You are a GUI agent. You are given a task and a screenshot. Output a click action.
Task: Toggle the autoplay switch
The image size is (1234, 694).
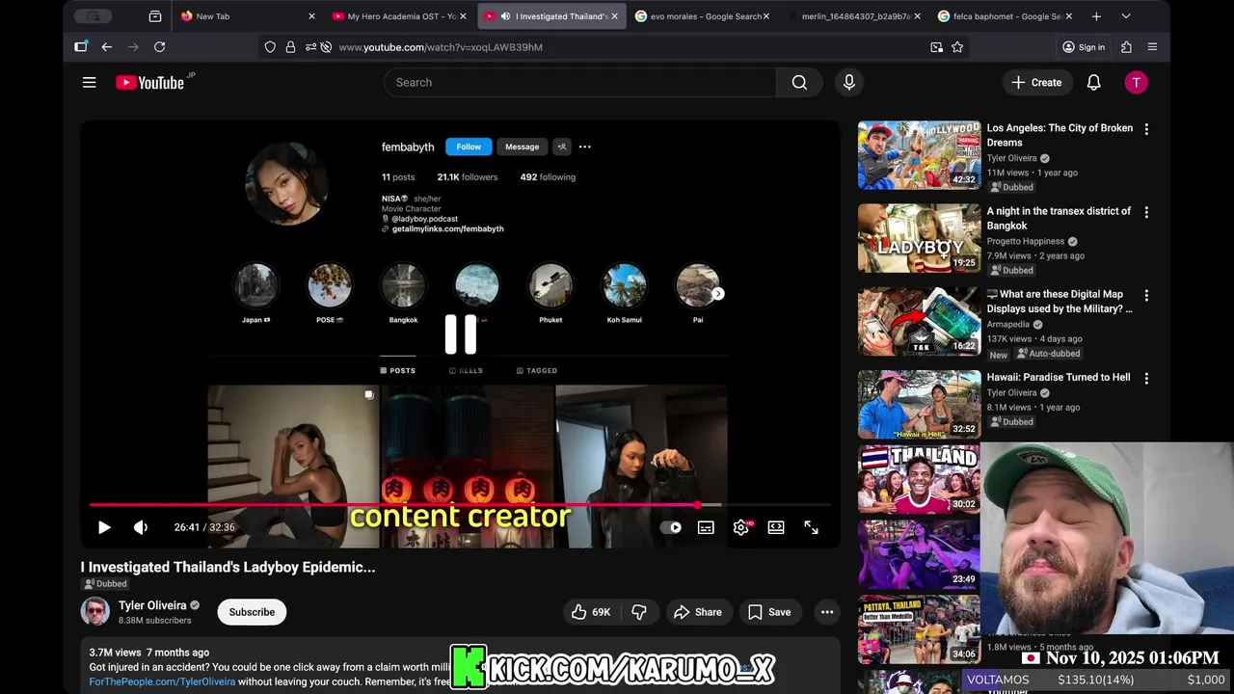coord(671,527)
